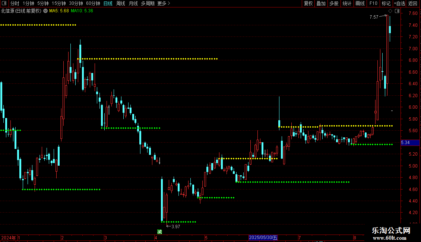The width and height of the screenshot is (421, 242).
Task: Click the diamond marker icon at chart top-right
Action: (390, 11)
